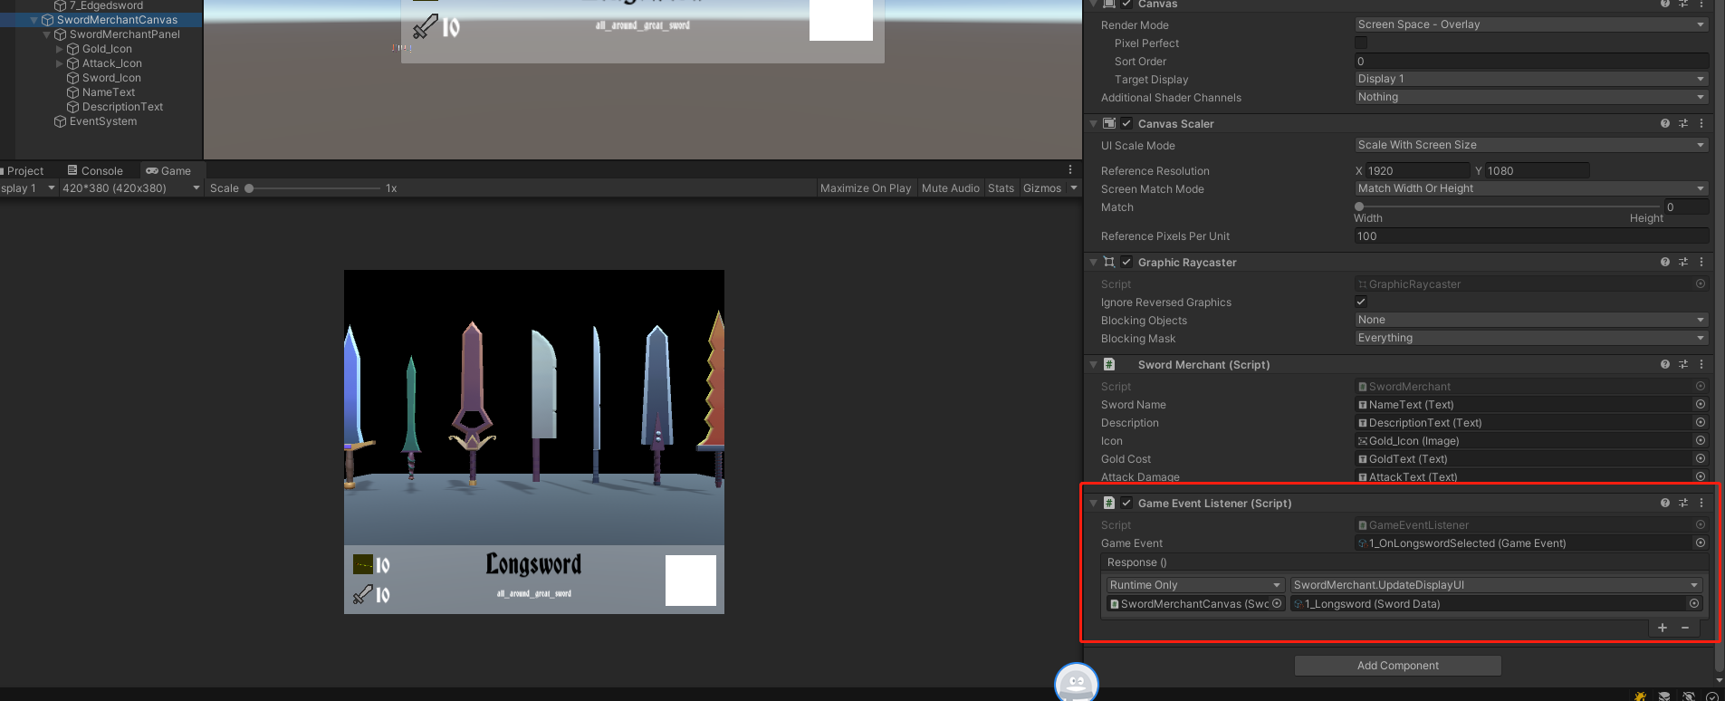
Task: Remove the Response entry with minus
Action: 1685,628
